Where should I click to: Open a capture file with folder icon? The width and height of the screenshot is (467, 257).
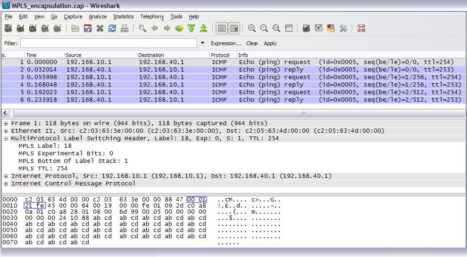point(75,28)
